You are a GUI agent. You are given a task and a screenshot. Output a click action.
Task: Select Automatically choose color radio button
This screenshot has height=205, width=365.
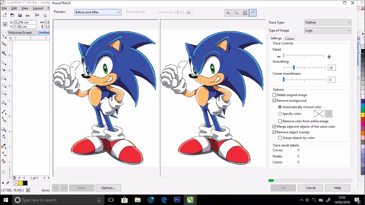280,107
